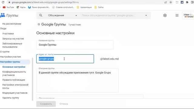Bookmark this page with the star icon
This screenshot has height=109, width=194.
(x=171, y=2)
